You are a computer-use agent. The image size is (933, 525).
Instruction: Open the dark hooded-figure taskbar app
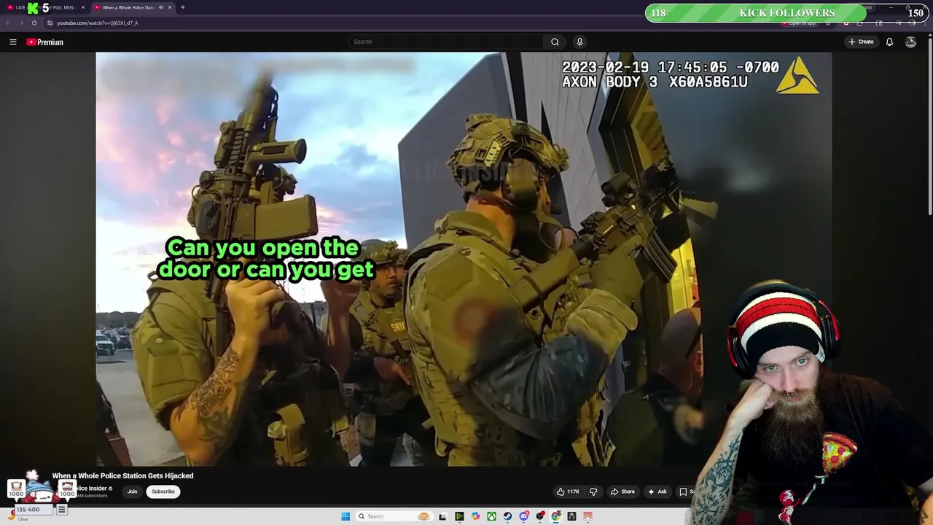point(571,516)
